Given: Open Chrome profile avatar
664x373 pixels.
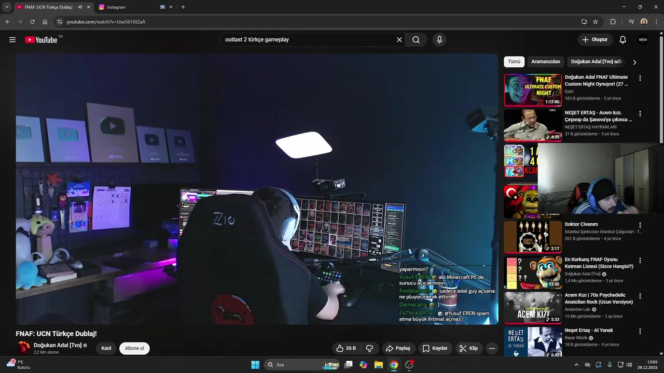Looking at the screenshot, I should pyautogui.click(x=644, y=22).
